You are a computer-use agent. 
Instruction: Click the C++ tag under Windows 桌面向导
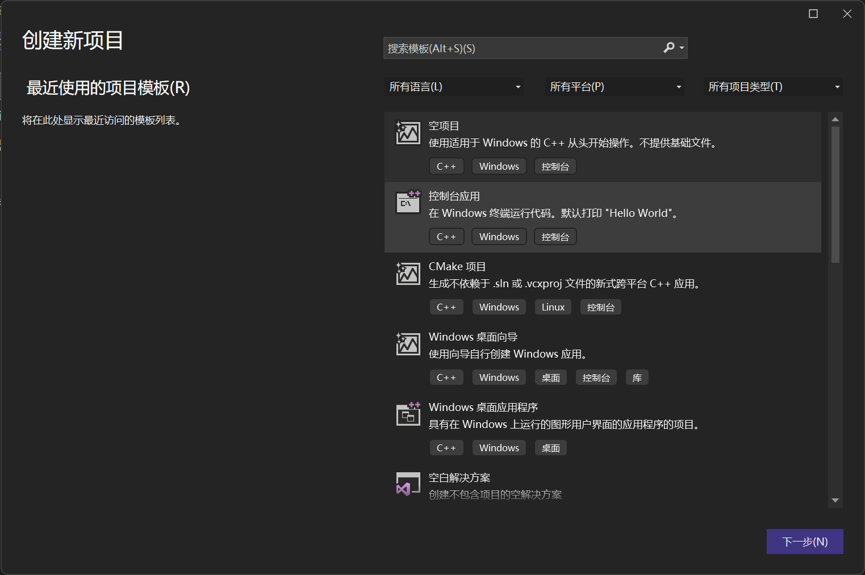[446, 377]
